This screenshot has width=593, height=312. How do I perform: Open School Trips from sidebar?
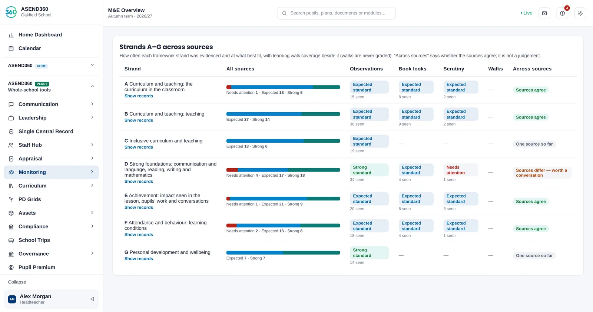point(52,240)
